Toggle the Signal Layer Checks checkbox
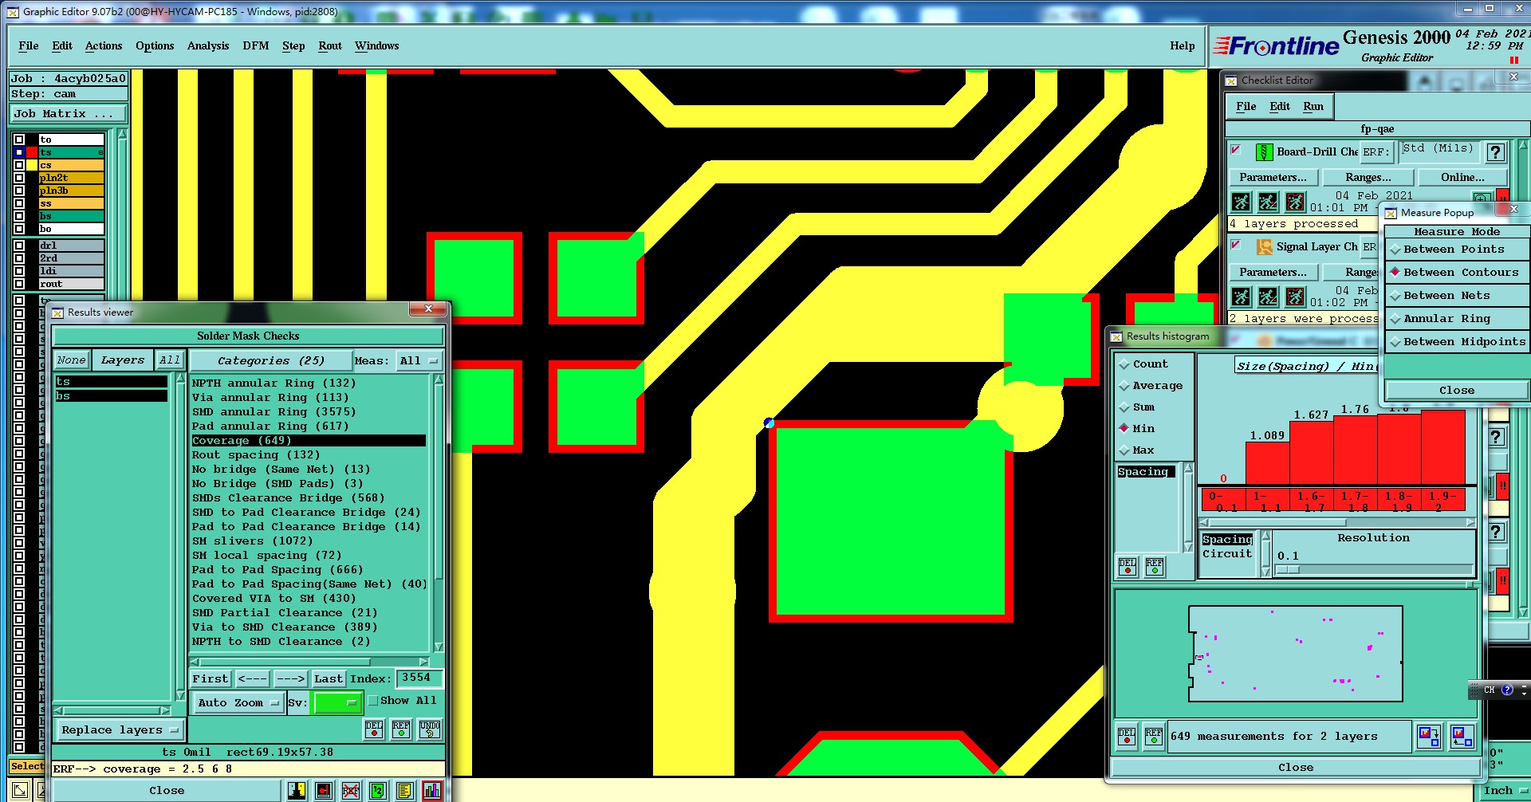This screenshot has height=802, width=1531. coord(1235,245)
